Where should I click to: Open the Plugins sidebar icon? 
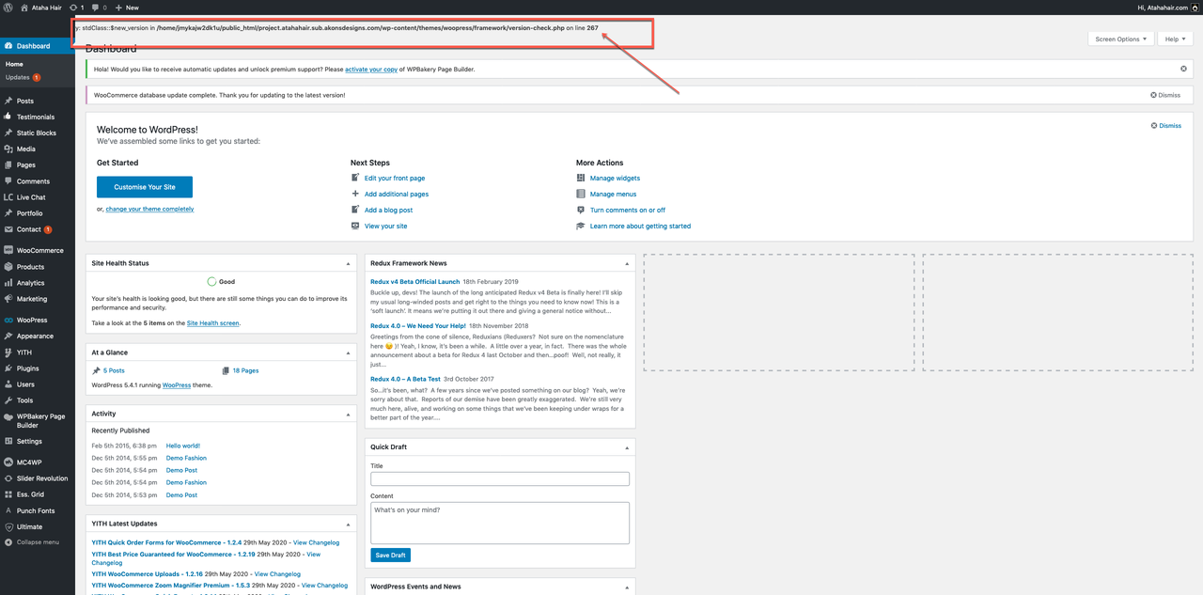[x=8, y=368]
